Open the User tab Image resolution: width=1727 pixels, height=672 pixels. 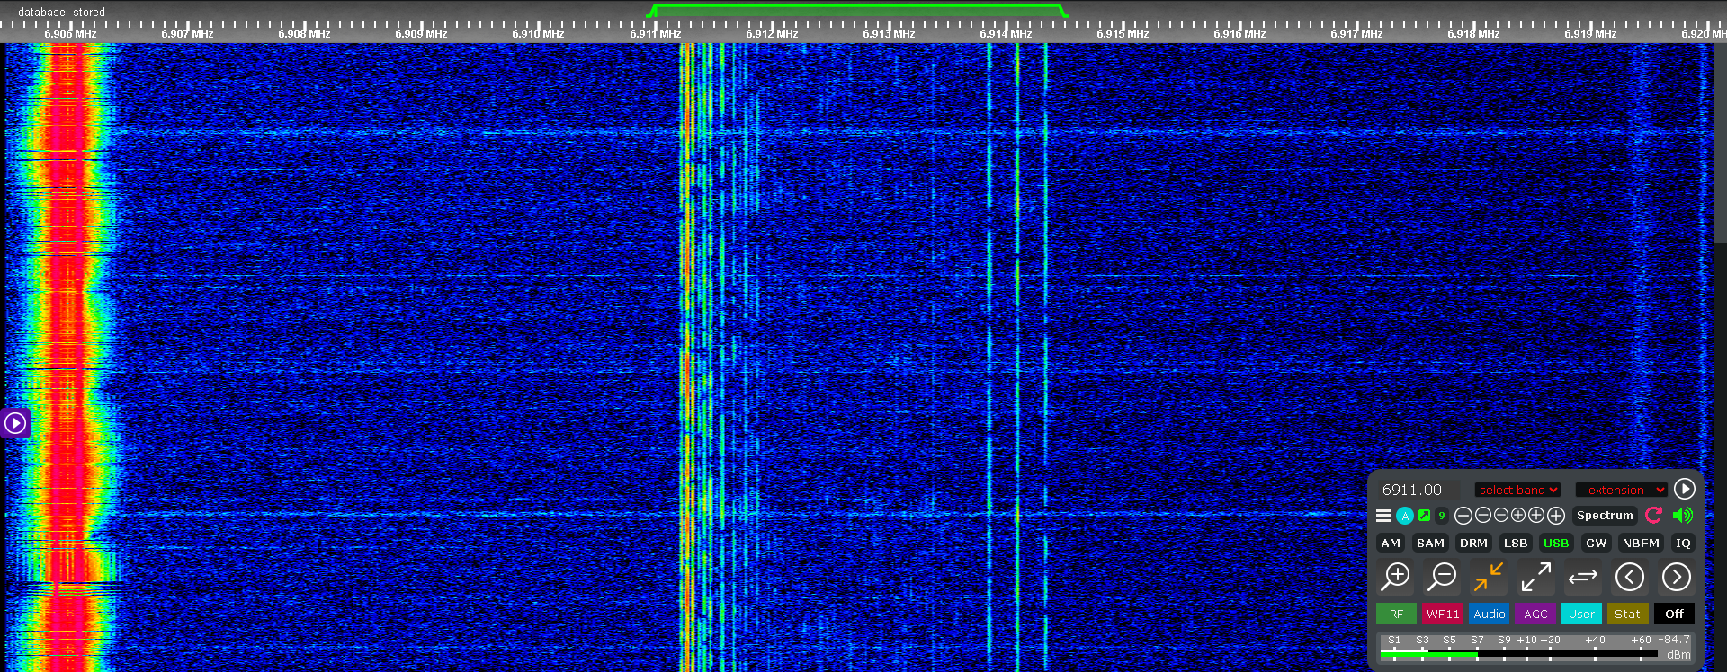coord(1581,614)
